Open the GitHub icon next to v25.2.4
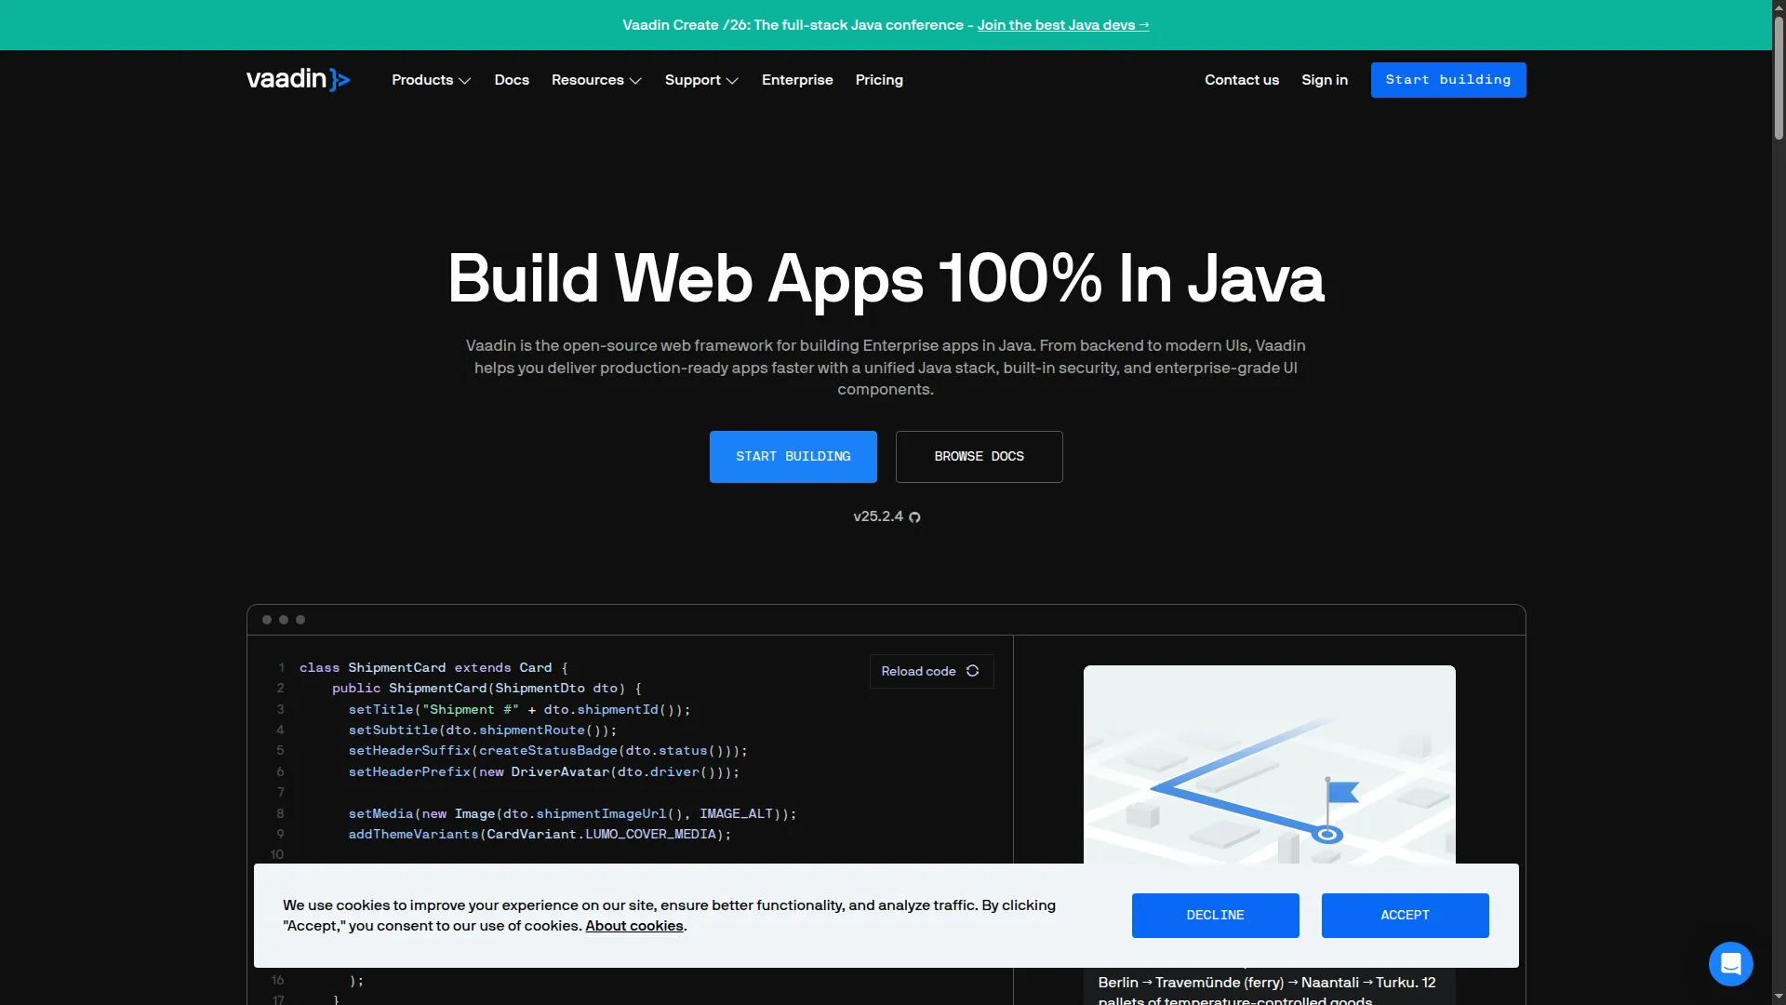 (x=914, y=517)
